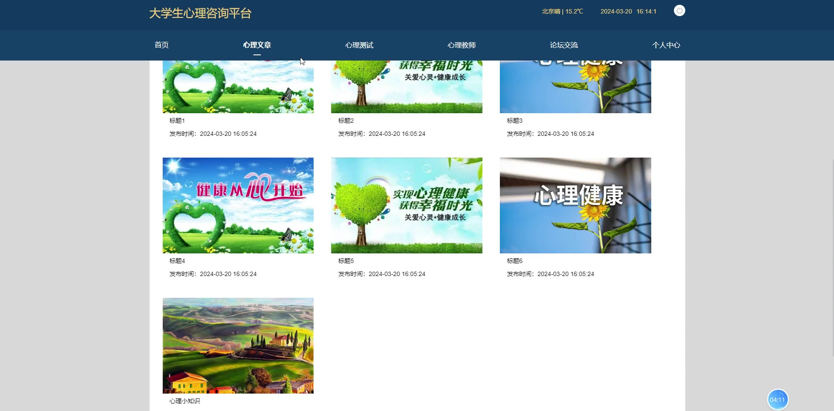
Task: Click the 心理小知识 article title
Action: tap(185, 401)
